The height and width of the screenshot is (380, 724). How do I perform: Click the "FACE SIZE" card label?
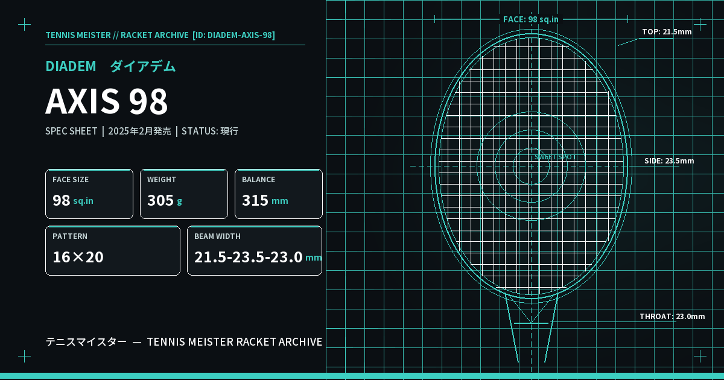coord(71,180)
